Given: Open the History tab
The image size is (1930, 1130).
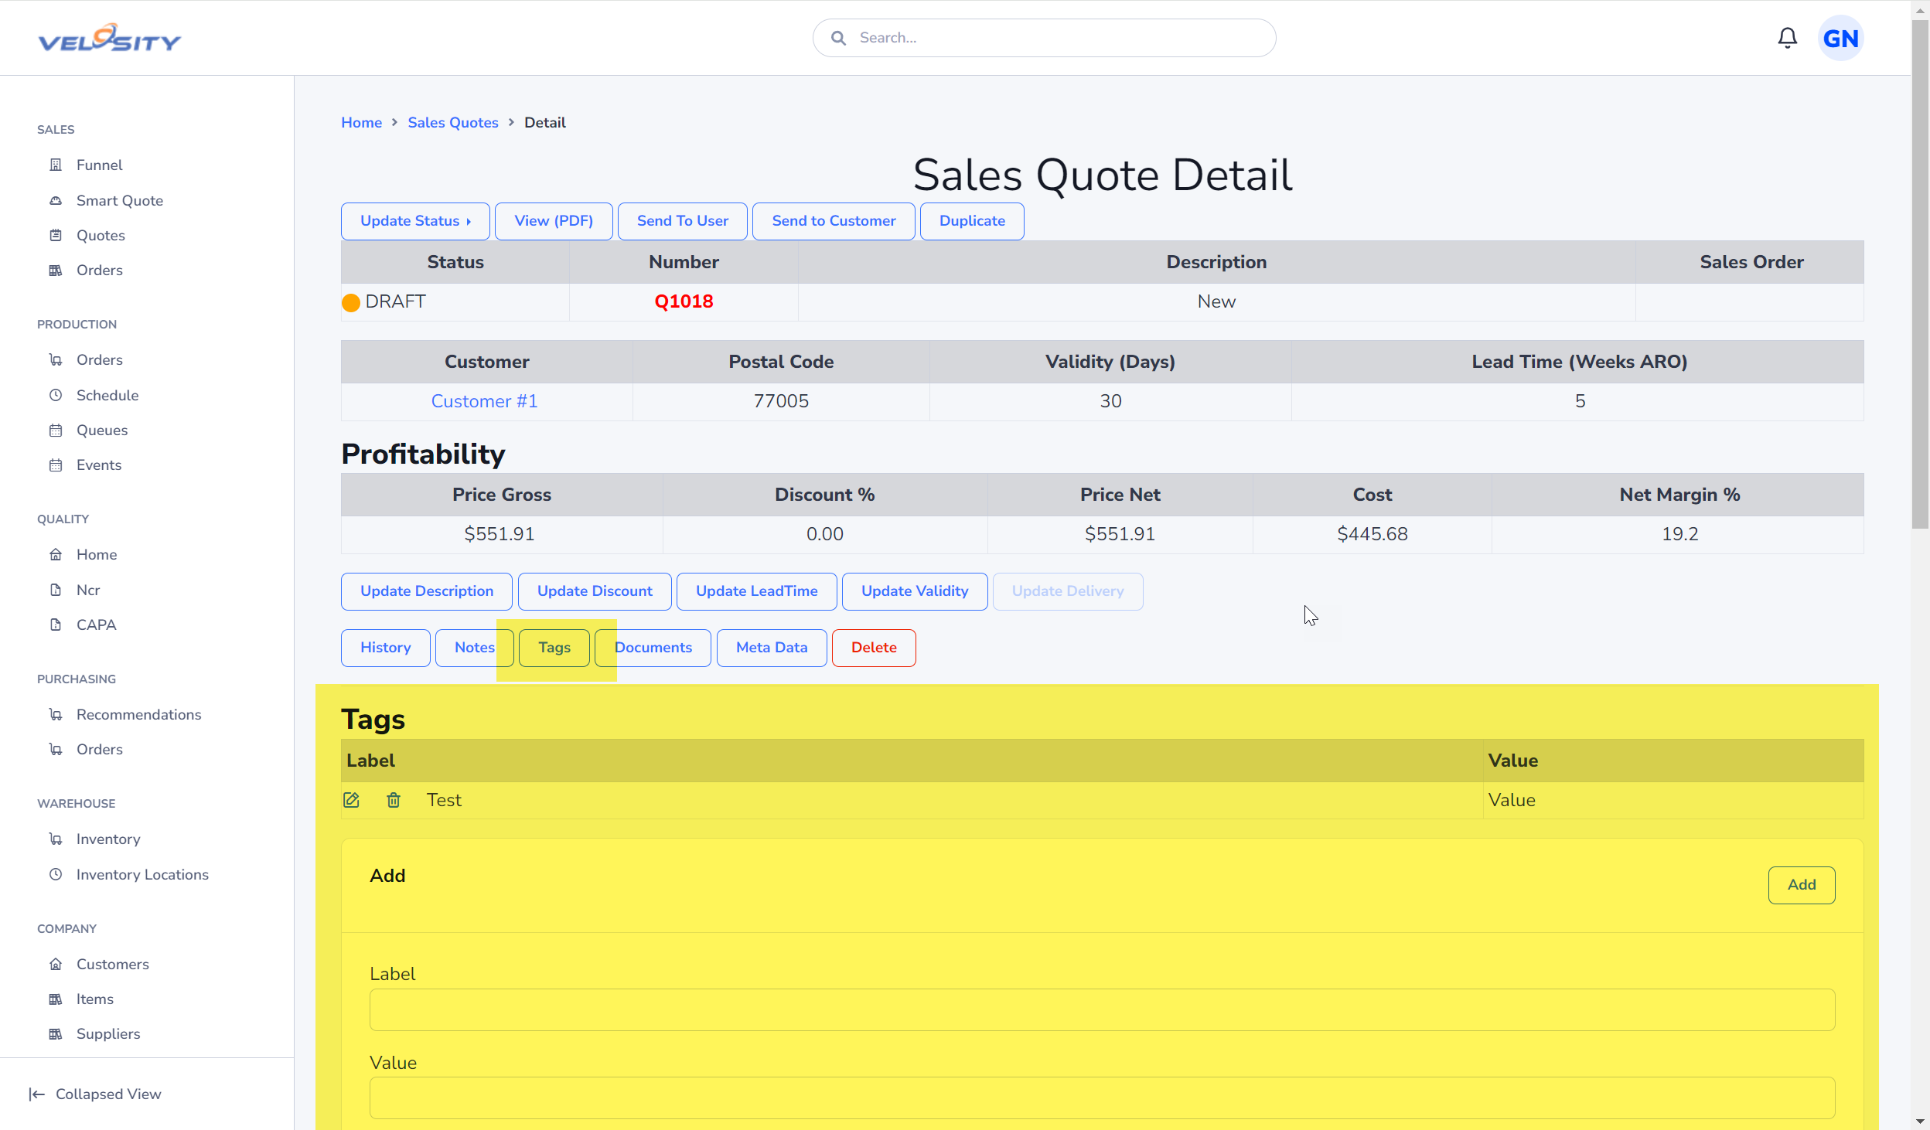Looking at the screenshot, I should [x=385, y=648].
